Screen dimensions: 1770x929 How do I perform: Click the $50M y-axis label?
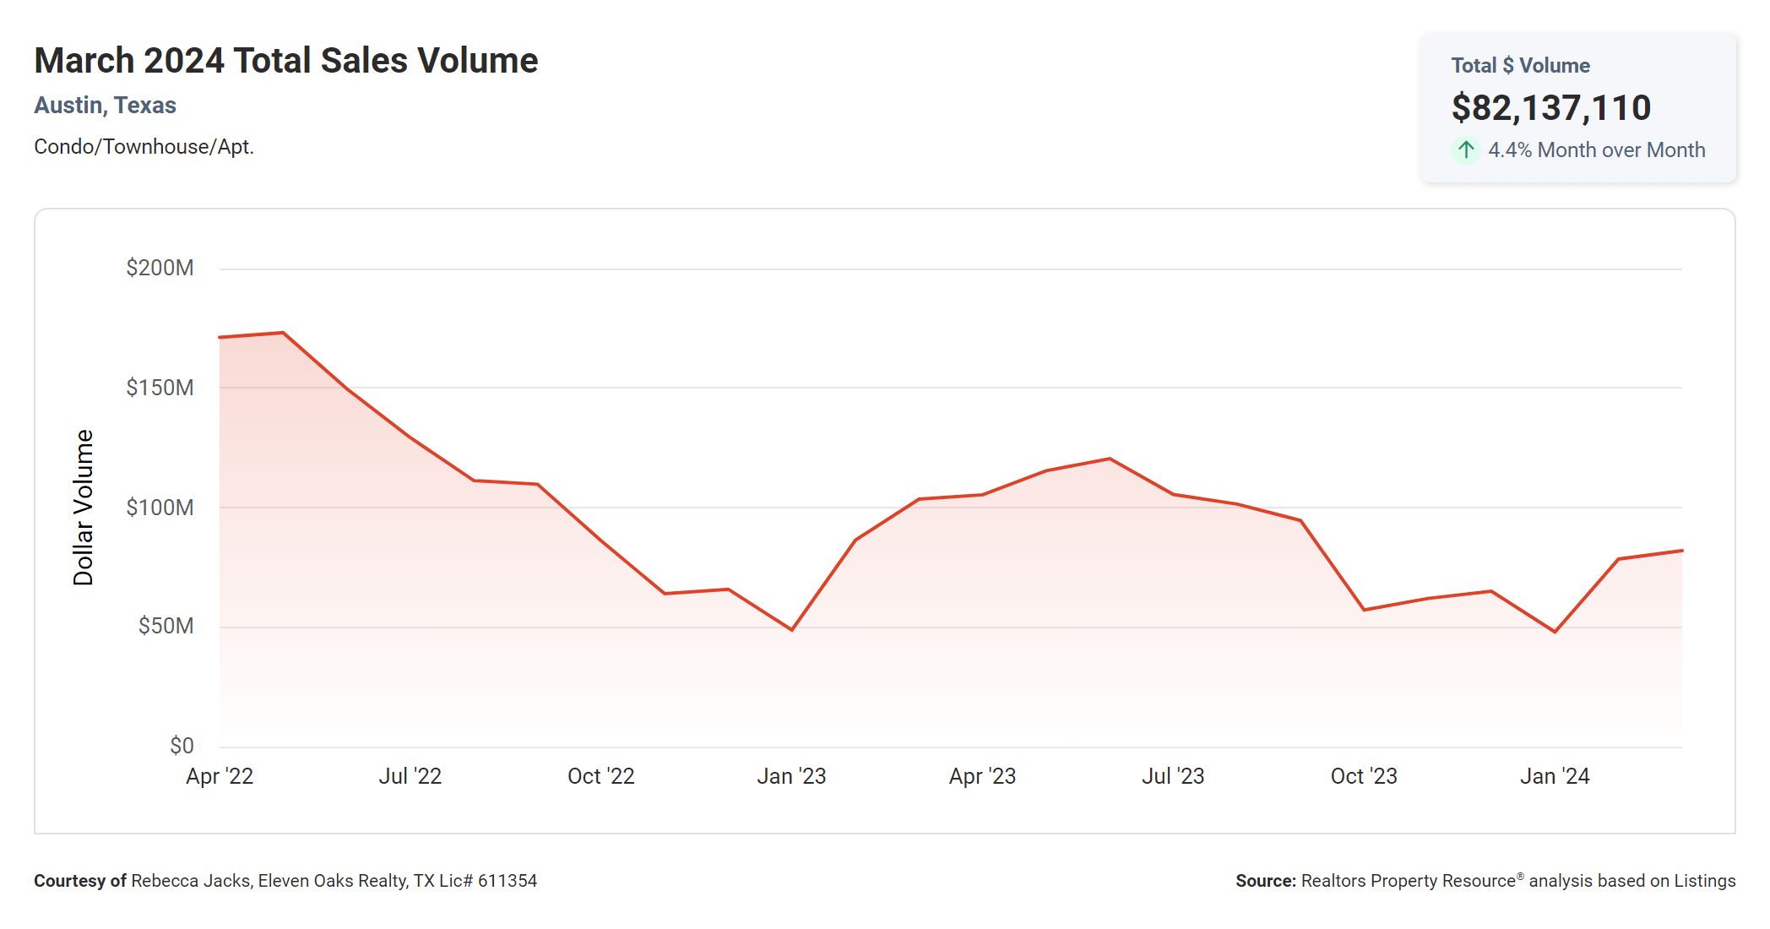click(x=166, y=627)
